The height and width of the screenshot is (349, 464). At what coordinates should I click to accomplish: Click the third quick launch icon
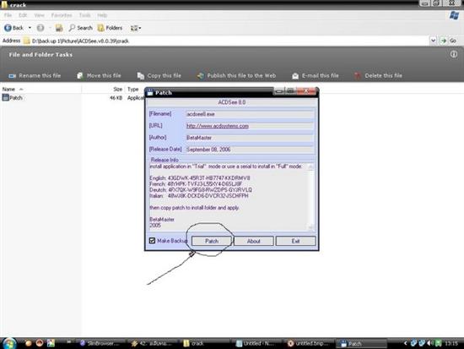point(51,343)
